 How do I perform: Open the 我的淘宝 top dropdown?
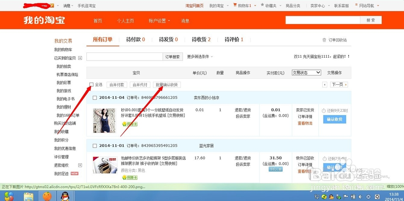point(219,6)
